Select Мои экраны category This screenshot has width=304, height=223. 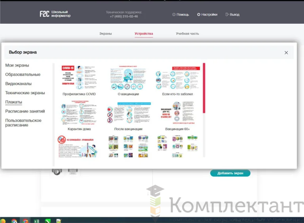[x=17, y=65]
